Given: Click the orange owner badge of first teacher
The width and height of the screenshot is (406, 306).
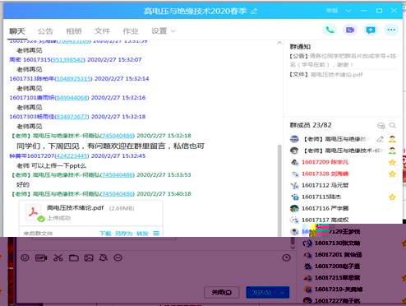Looking at the screenshot, I should coord(392,139).
